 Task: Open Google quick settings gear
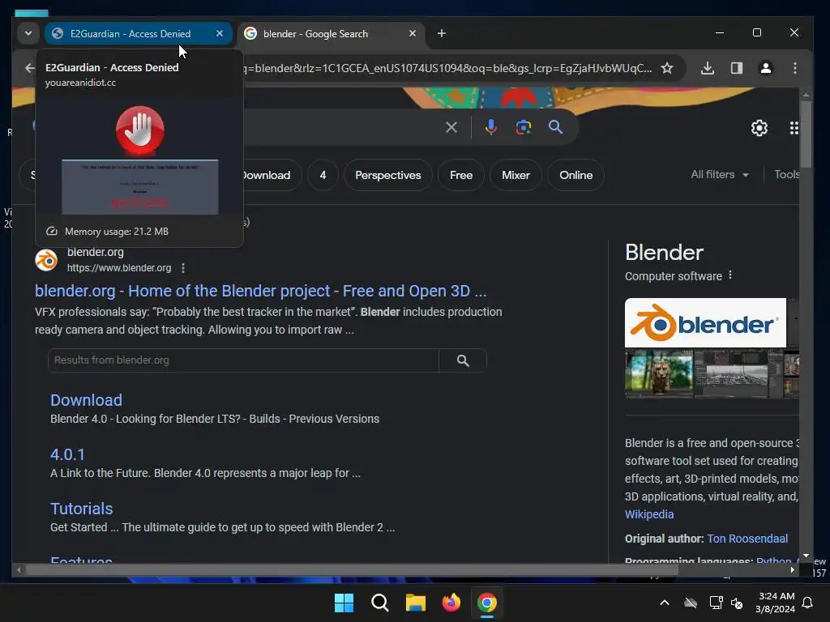[759, 127]
